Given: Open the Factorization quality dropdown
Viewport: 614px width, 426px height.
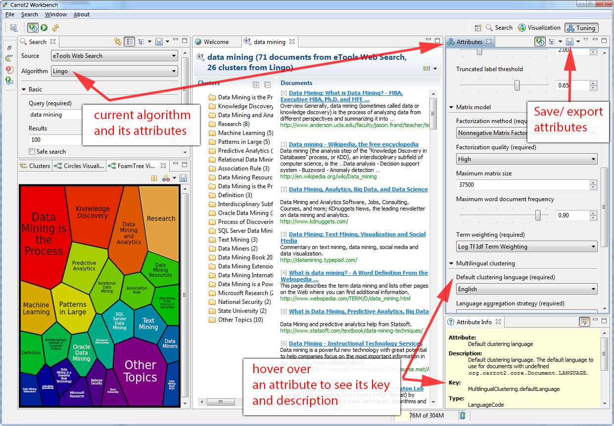Looking at the screenshot, I should (526, 159).
